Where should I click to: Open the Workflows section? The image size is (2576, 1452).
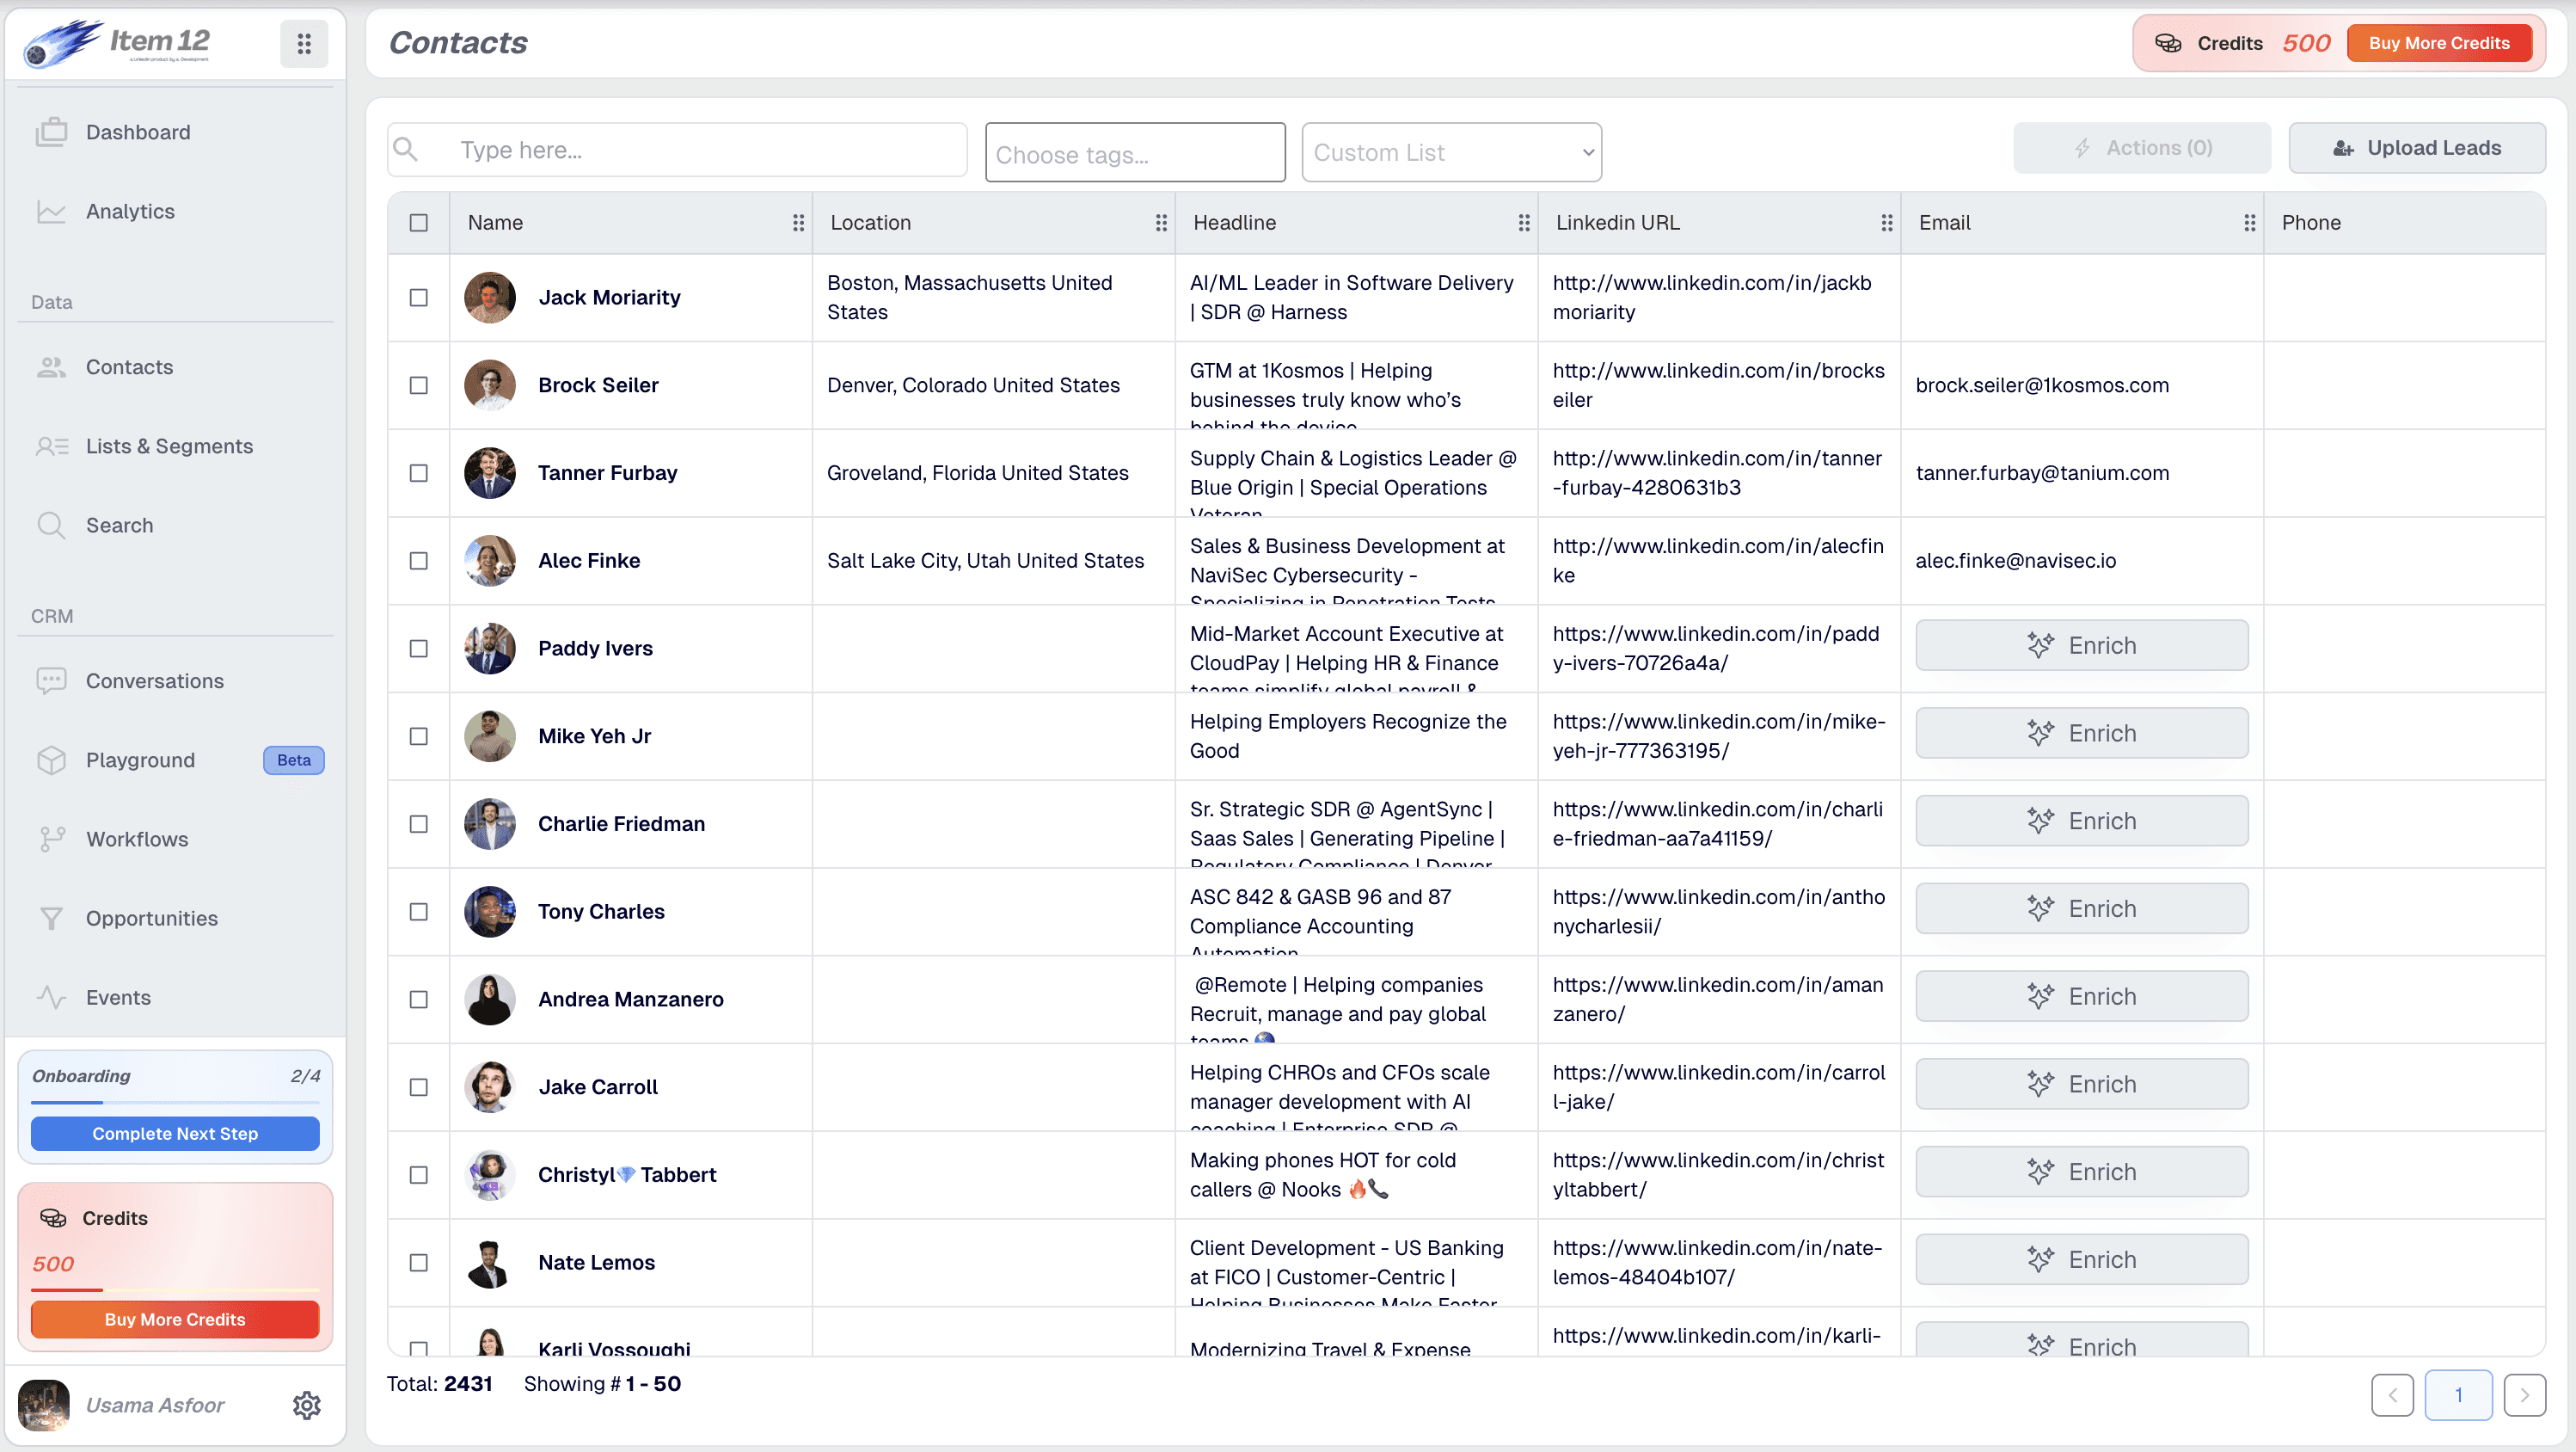pyautogui.click(x=136, y=839)
